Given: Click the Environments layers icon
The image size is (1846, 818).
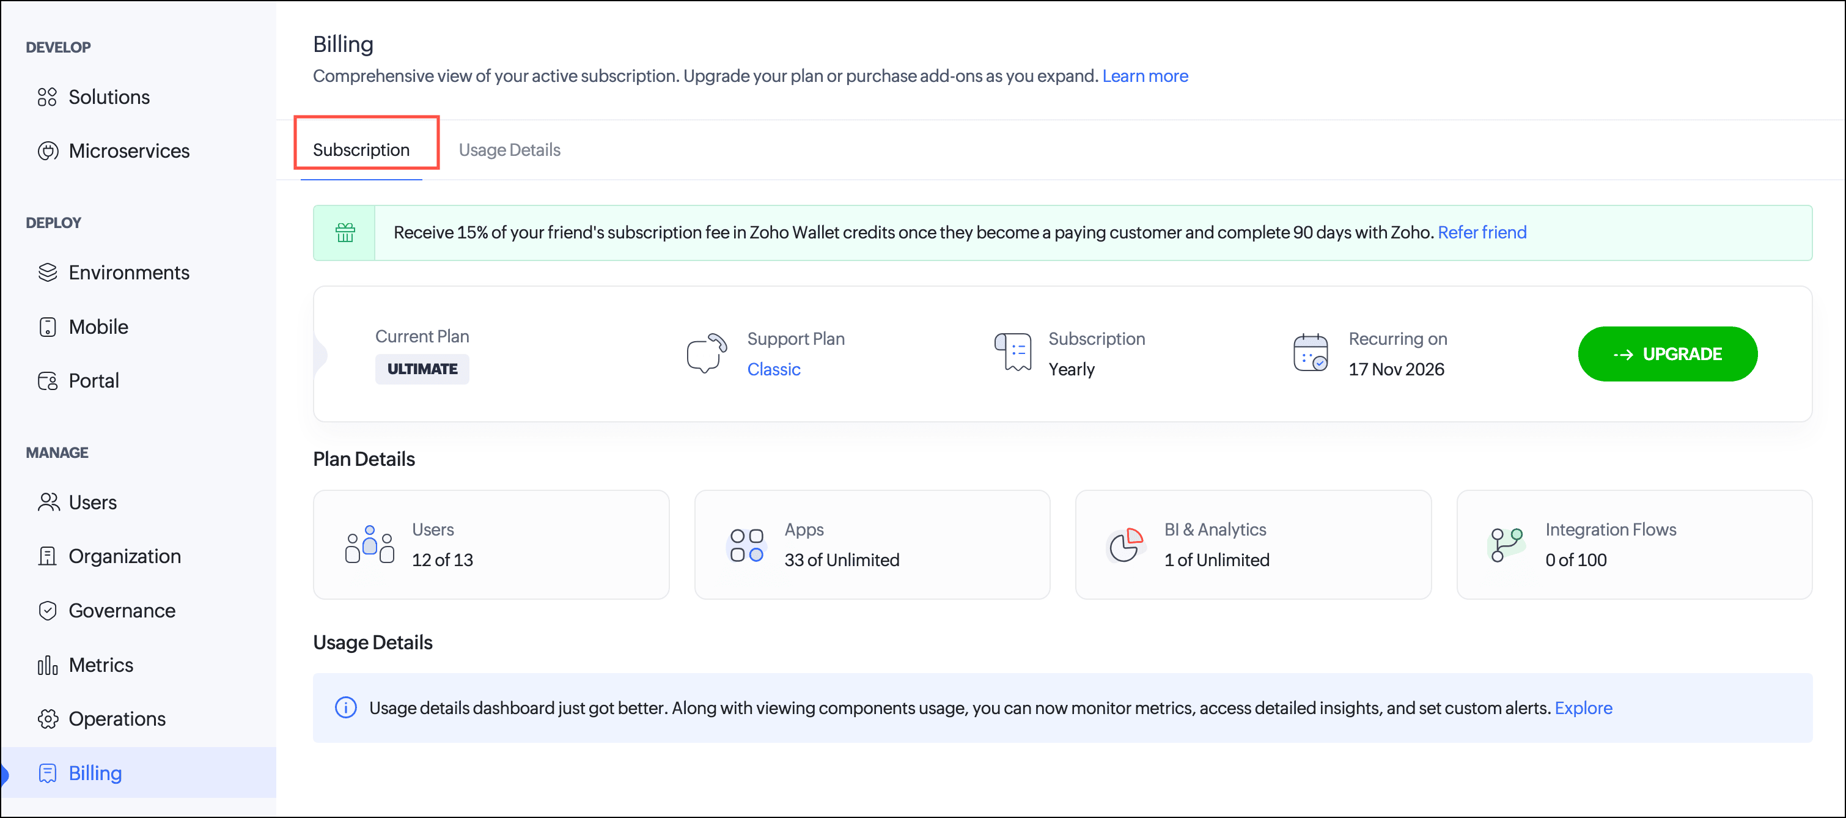Looking at the screenshot, I should (x=47, y=273).
